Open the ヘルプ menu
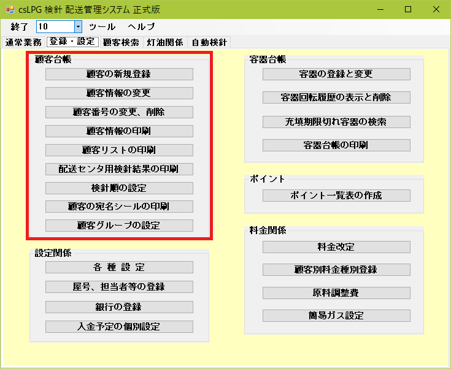 [x=142, y=27]
